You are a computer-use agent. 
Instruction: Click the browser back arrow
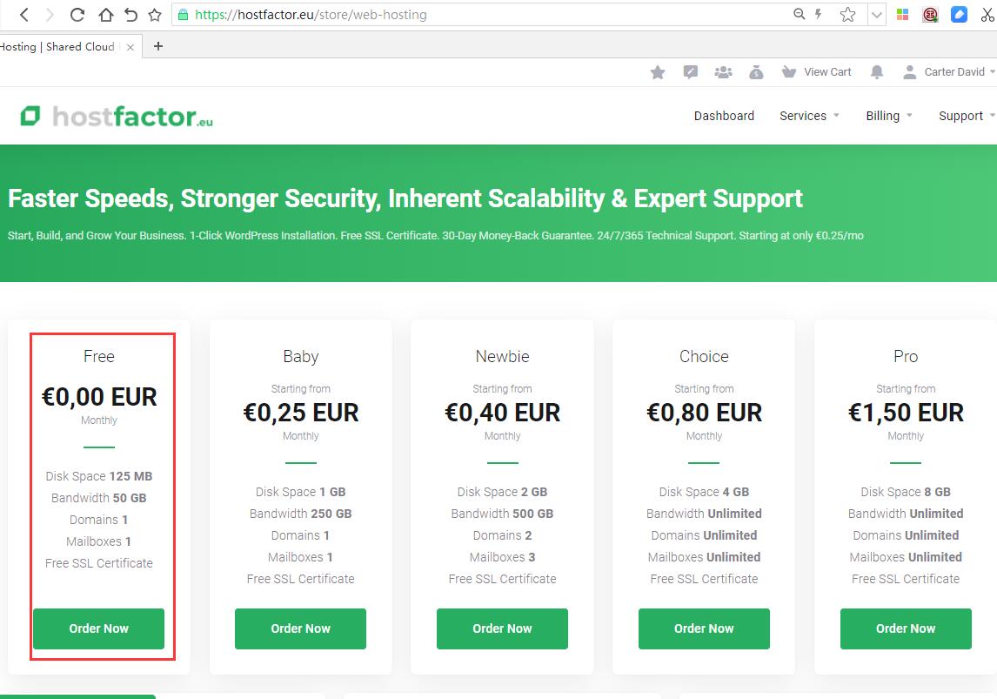click(24, 15)
